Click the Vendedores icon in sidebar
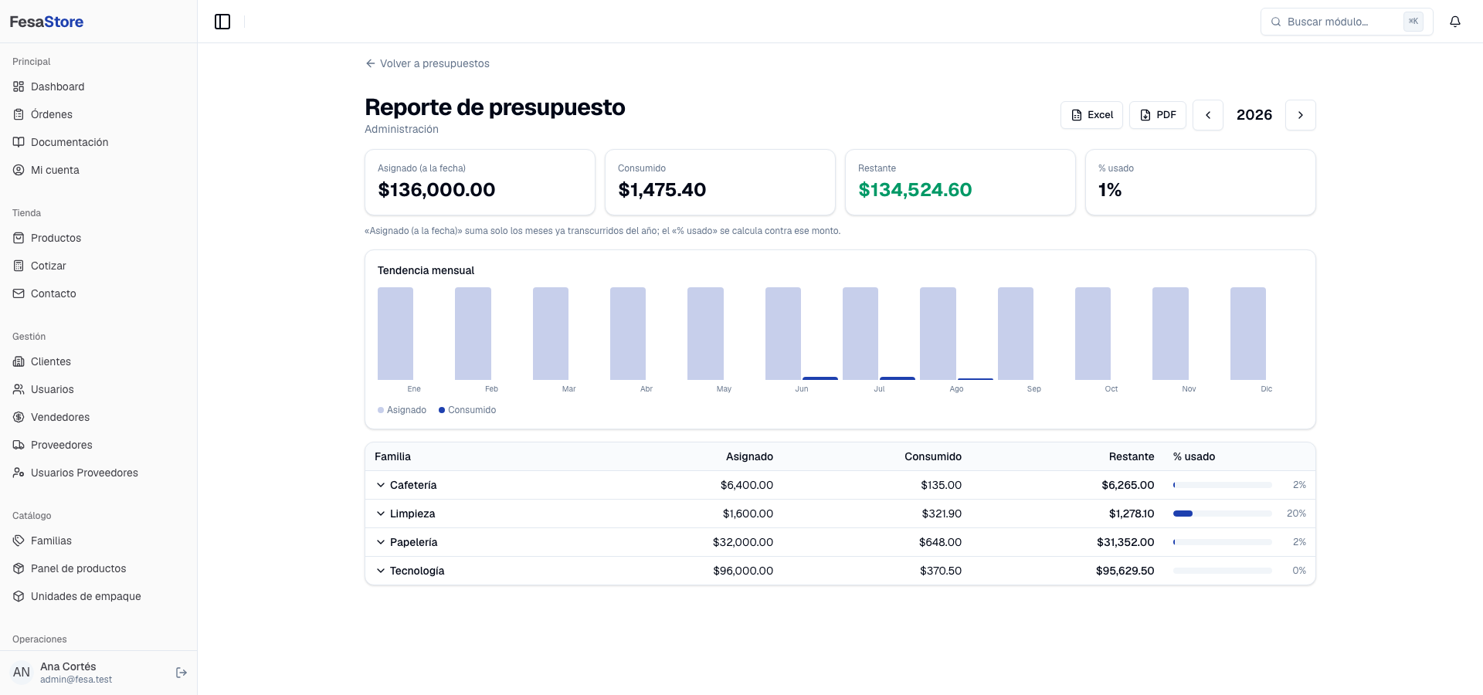1483x695 pixels. click(19, 417)
